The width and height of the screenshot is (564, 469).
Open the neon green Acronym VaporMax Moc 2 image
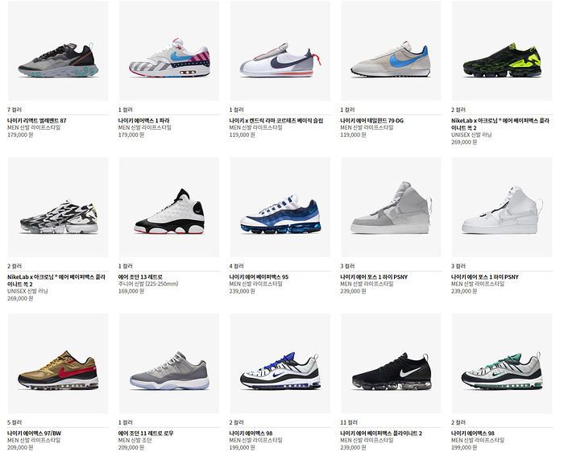(x=502, y=51)
